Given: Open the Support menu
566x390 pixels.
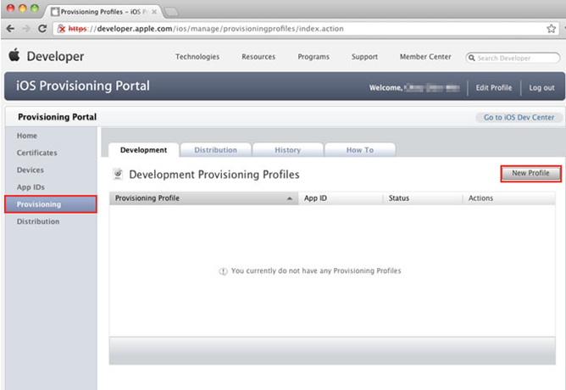Looking at the screenshot, I should 364,57.
